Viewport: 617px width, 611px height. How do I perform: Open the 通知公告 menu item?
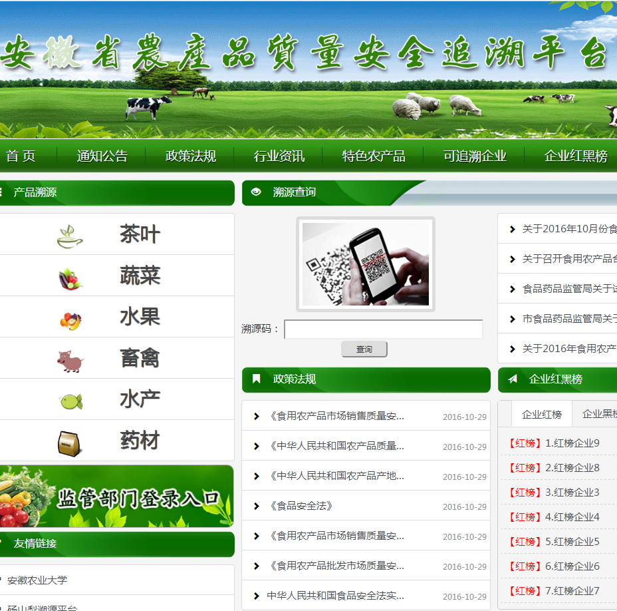pyautogui.click(x=102, y=156)
